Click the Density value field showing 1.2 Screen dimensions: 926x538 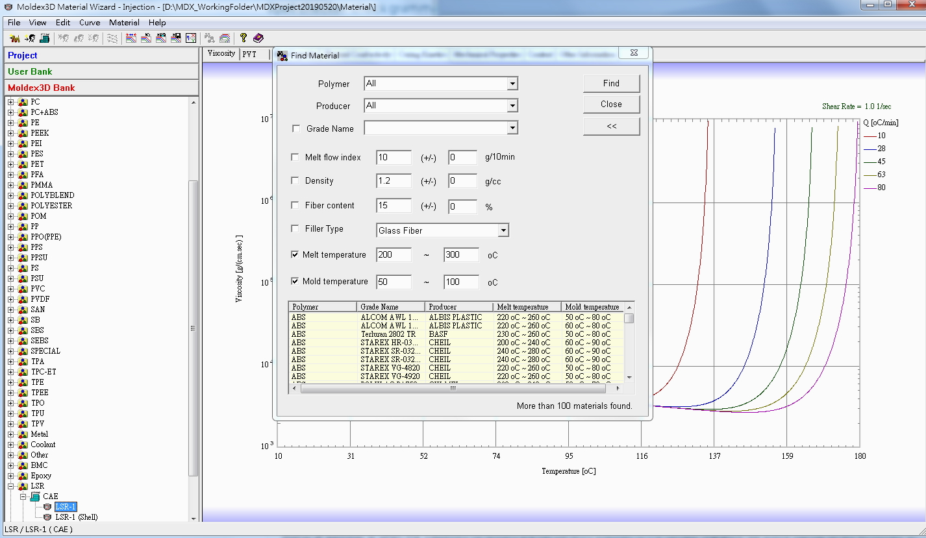coord(394,181)
